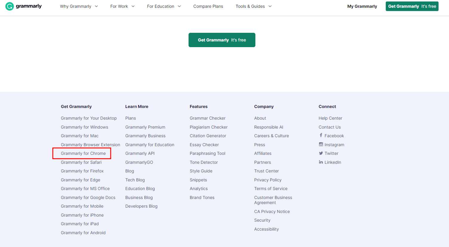Open Brand Tones link
This screenshot has width=449, height=247.
(x=202, y=197)
